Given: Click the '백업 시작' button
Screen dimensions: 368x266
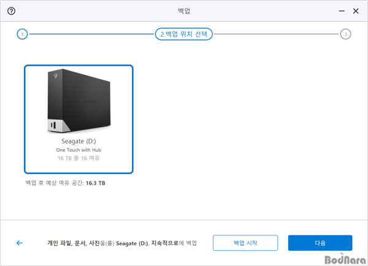Looking at the screenshot, I should [x=245, y=243].
